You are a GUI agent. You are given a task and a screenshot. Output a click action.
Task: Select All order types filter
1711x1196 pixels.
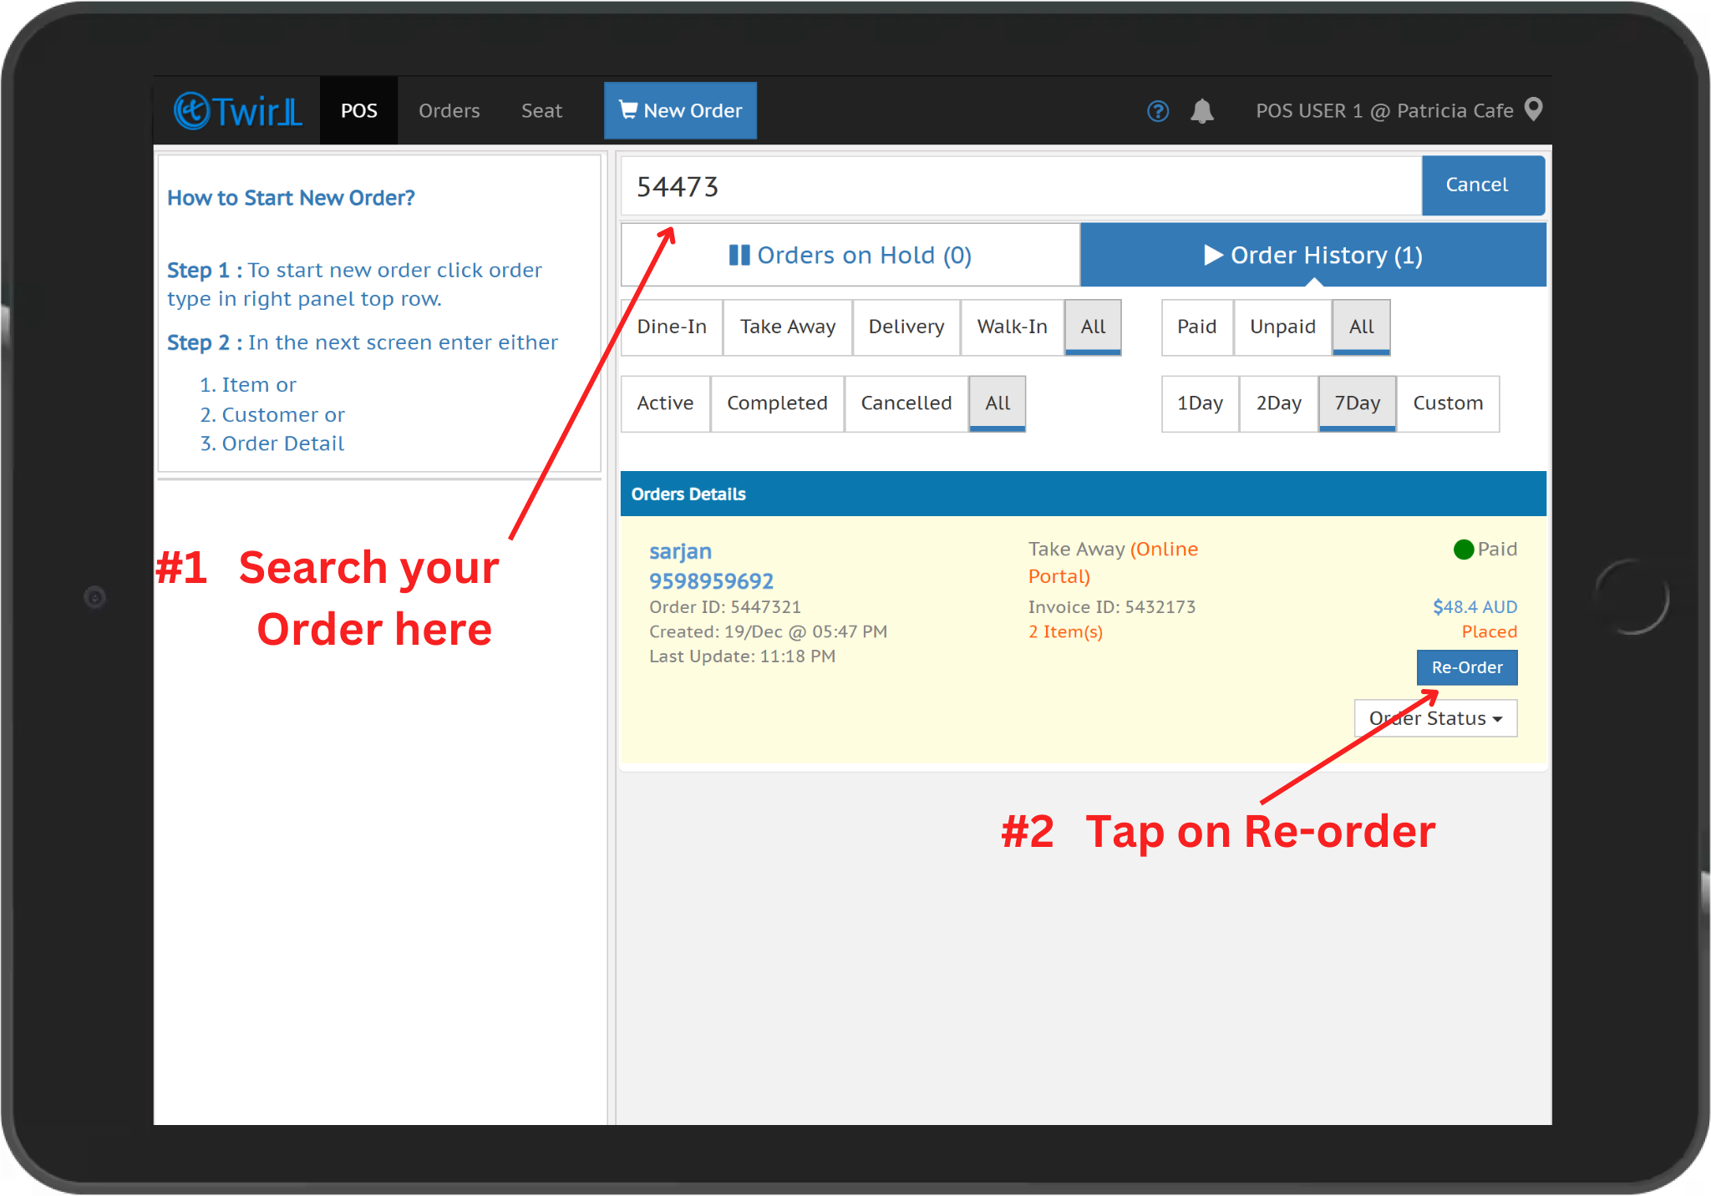coord(1093,327)
